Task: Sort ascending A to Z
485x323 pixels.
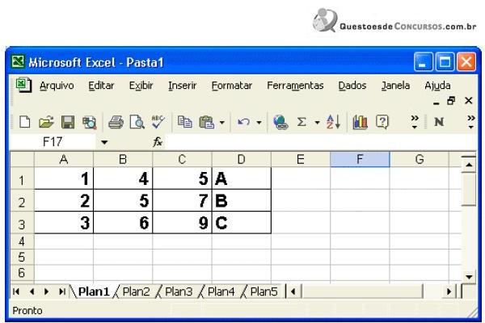Action: click(x=333, y=122)
